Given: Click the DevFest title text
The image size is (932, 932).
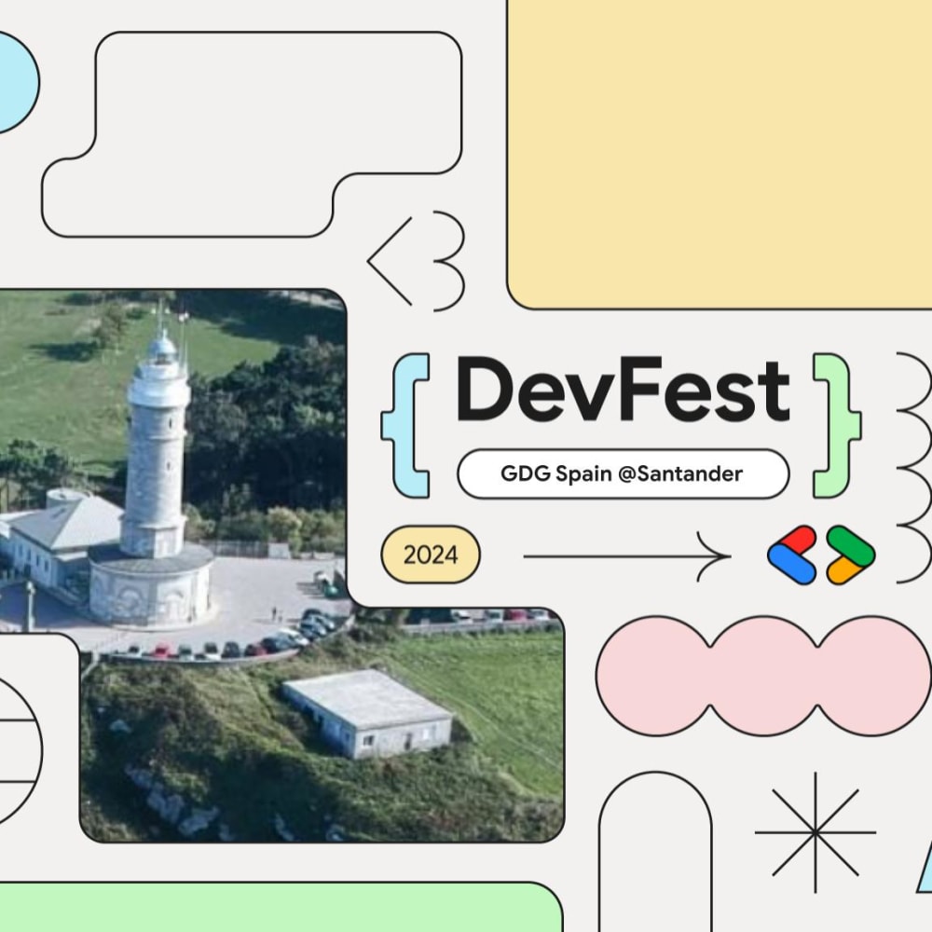Looking at the screenshot, I should tap(623, 390).
